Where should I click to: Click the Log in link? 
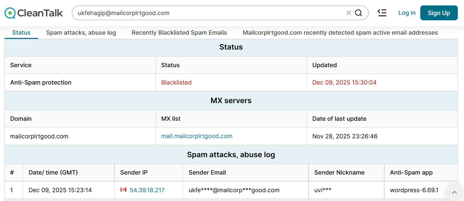407,13
